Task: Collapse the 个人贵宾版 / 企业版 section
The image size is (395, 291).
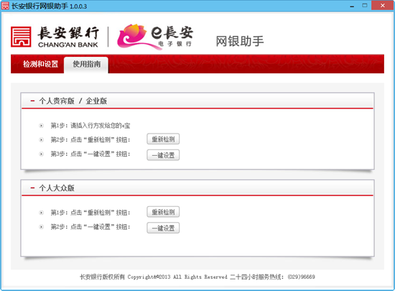Action: pos(32,101)
